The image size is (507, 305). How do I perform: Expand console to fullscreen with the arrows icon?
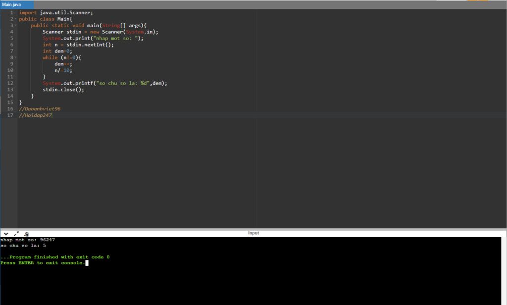[x=16, y=234]
